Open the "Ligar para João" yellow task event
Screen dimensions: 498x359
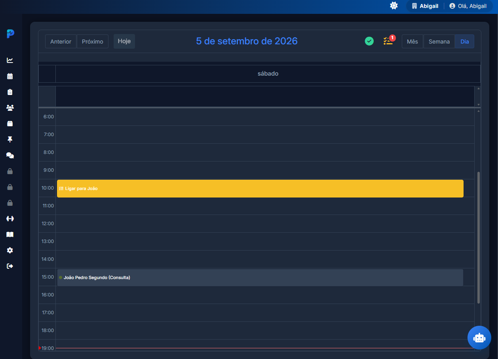pyautogui.click(x=260, y=188)
